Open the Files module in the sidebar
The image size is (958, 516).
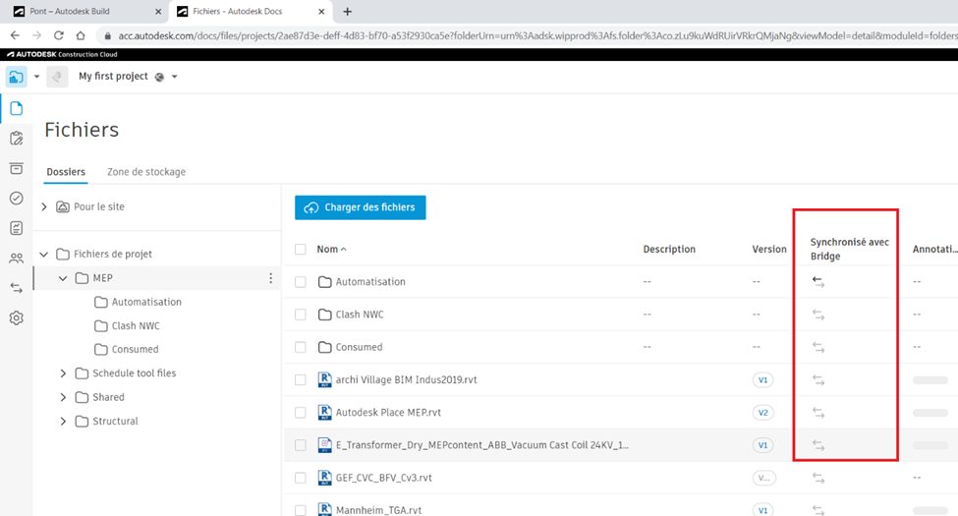[17, 109]
